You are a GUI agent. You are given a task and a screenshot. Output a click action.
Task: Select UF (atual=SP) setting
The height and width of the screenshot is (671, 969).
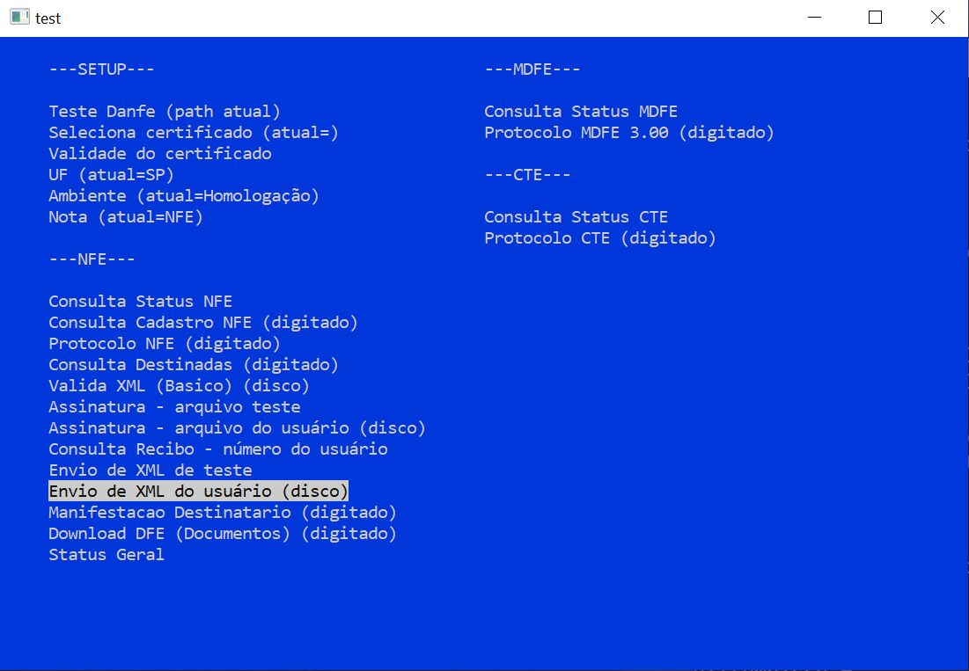(111, 175)
